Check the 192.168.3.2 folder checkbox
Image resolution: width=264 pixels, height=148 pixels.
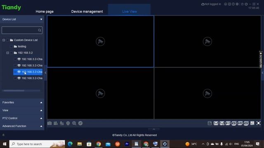(11, 53)
